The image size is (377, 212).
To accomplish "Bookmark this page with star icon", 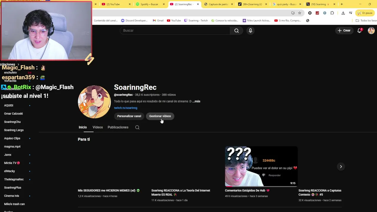I will point(300,13).
